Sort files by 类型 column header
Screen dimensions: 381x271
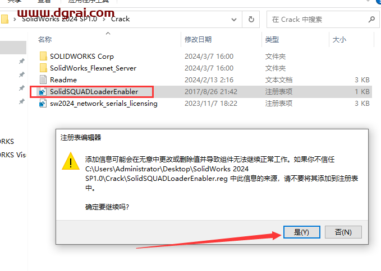[x=272, y=39]
